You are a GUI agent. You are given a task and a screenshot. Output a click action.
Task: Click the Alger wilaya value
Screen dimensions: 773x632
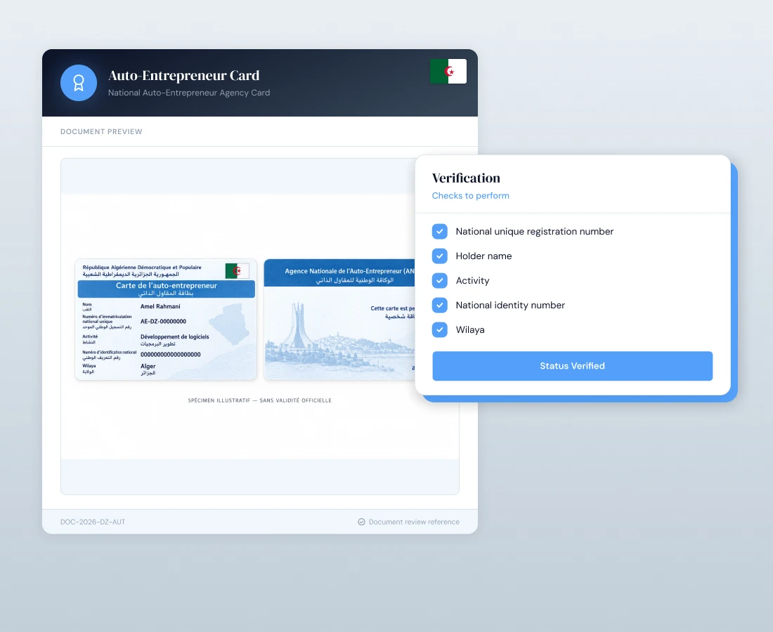click(x=148, y=367)
